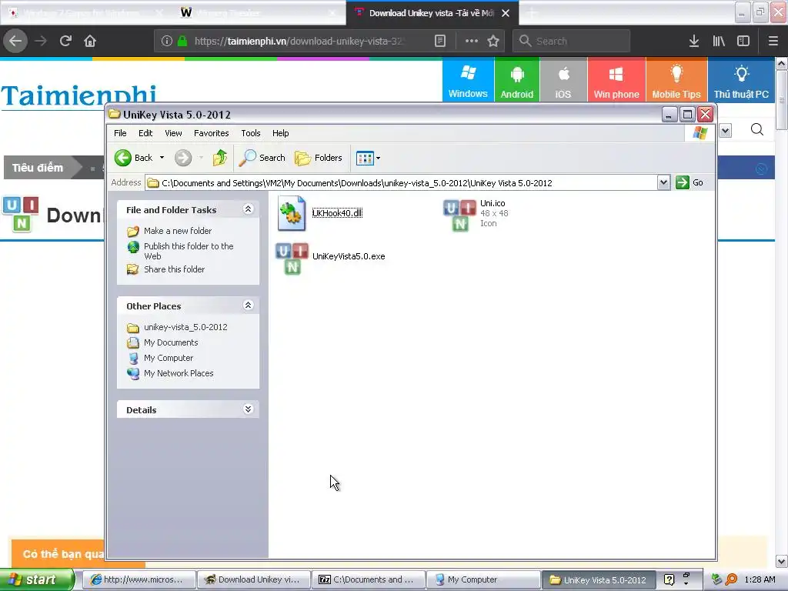788x591 pixels.
Task: Select the UKHook40.dll file icon
Action: (x=292, y=213)
